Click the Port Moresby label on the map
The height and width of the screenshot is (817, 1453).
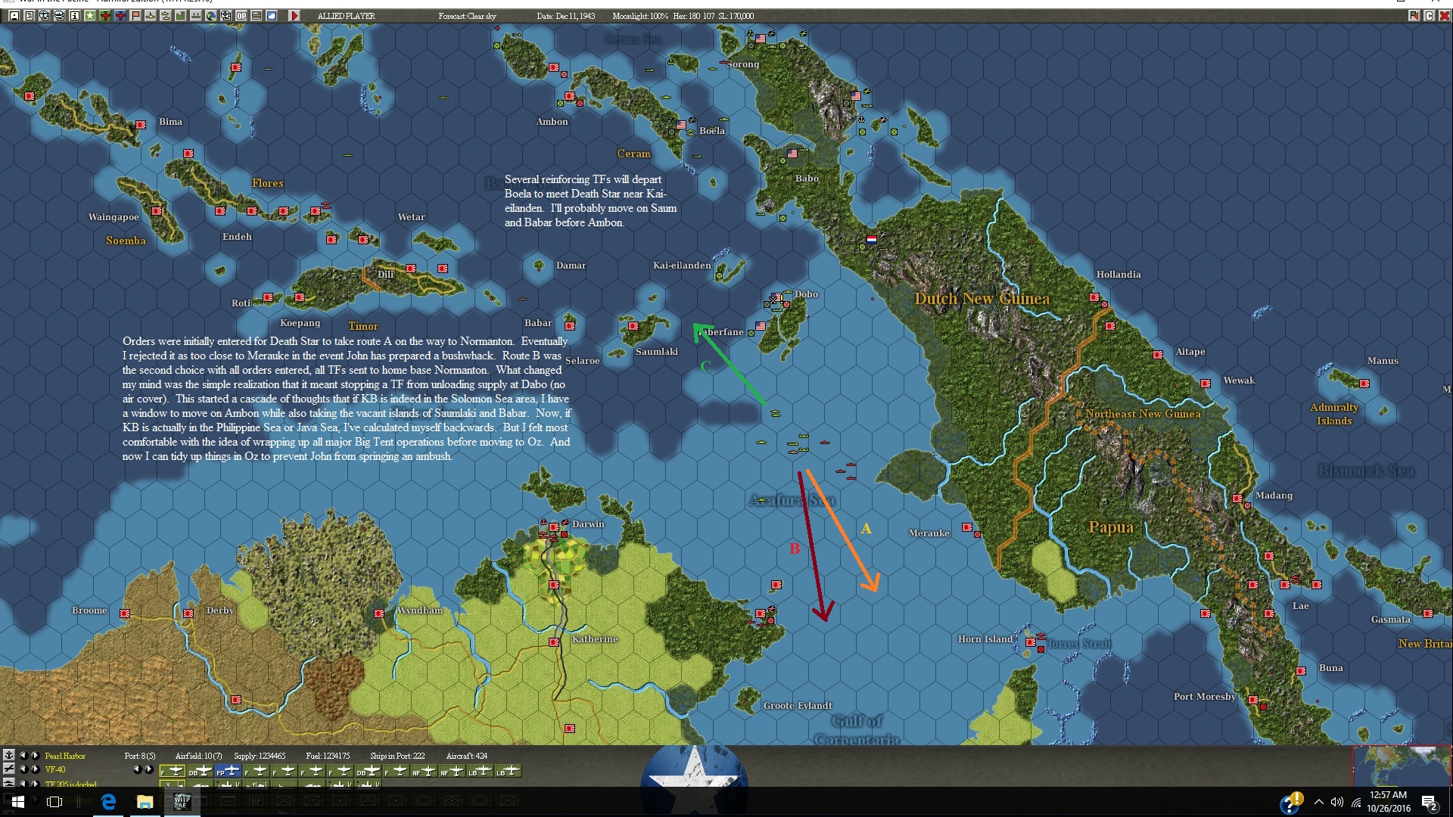click(x=1205, y=697)
